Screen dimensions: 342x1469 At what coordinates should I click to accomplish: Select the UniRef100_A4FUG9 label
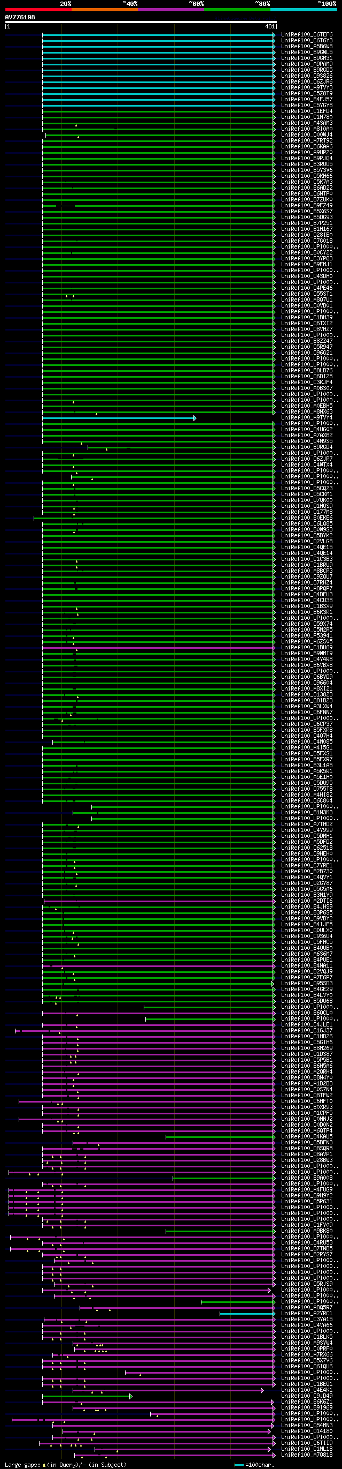click(x=307, y=1189)
